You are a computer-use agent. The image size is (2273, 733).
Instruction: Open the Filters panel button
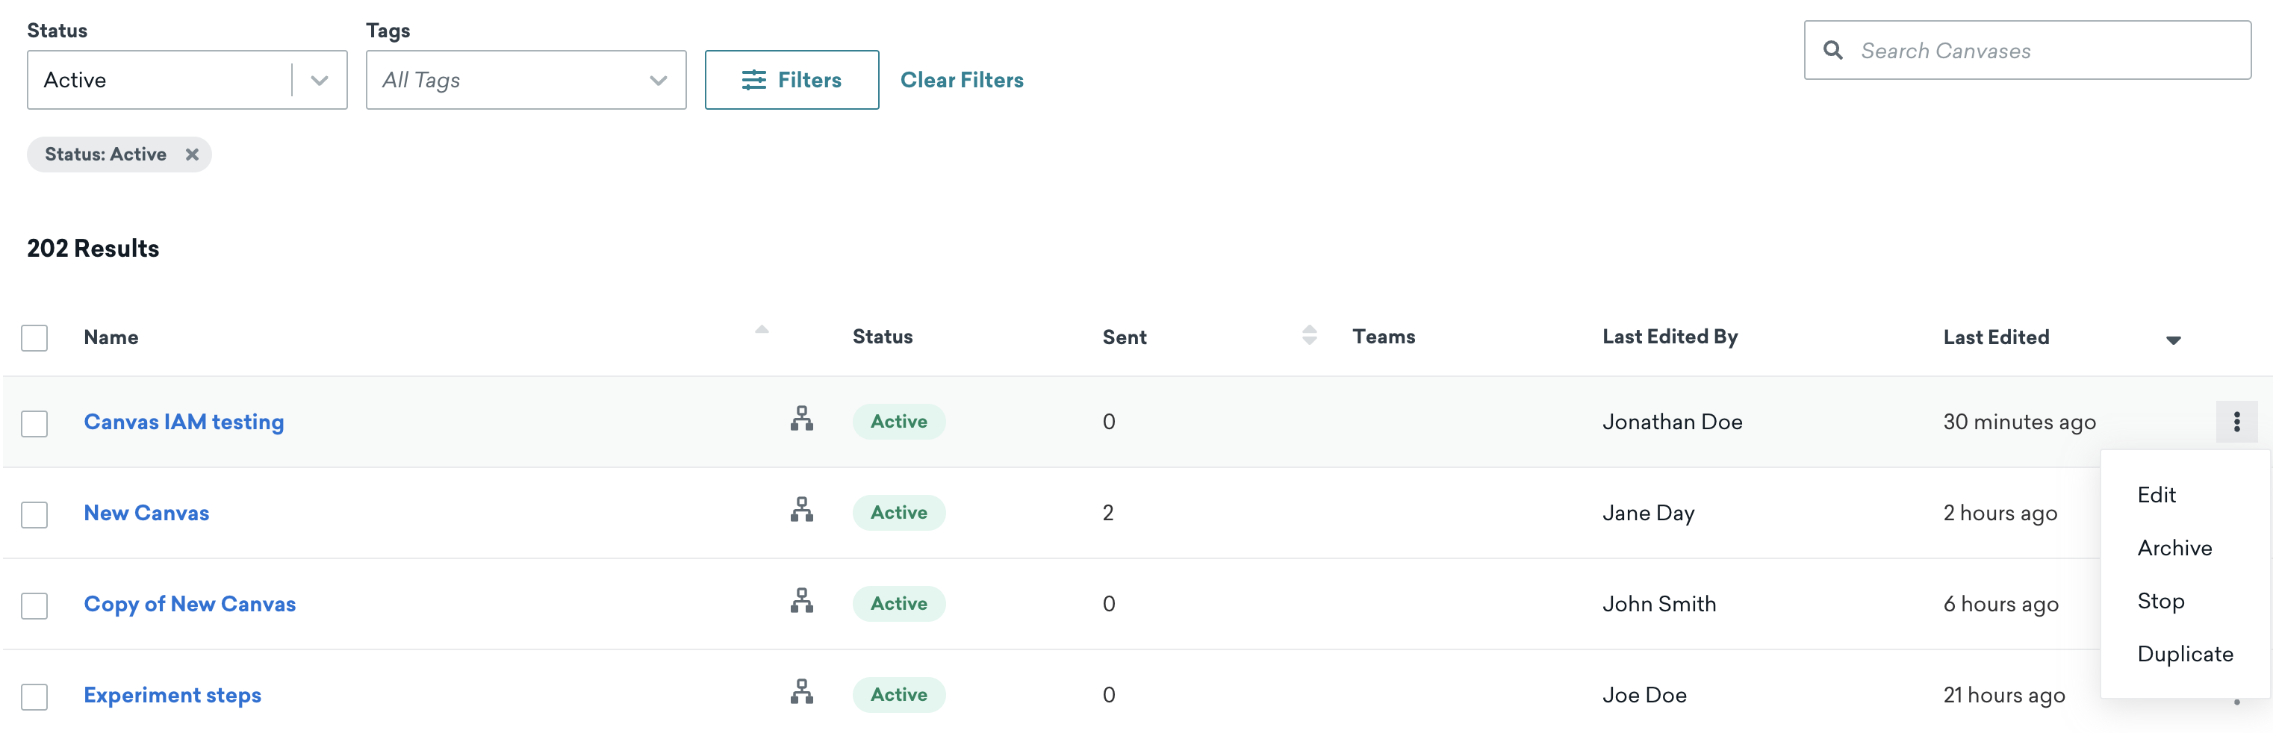[792, 81]
